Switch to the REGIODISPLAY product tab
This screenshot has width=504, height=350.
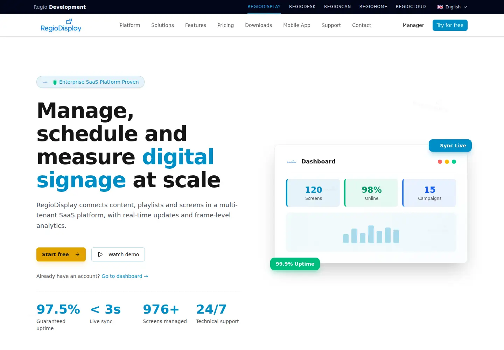(x=264, y=7)
